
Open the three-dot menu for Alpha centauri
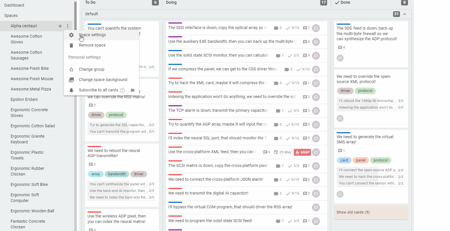67,26
